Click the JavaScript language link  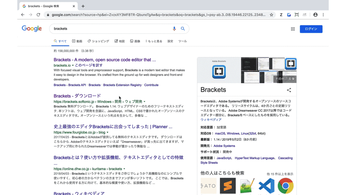pos(224,158)
